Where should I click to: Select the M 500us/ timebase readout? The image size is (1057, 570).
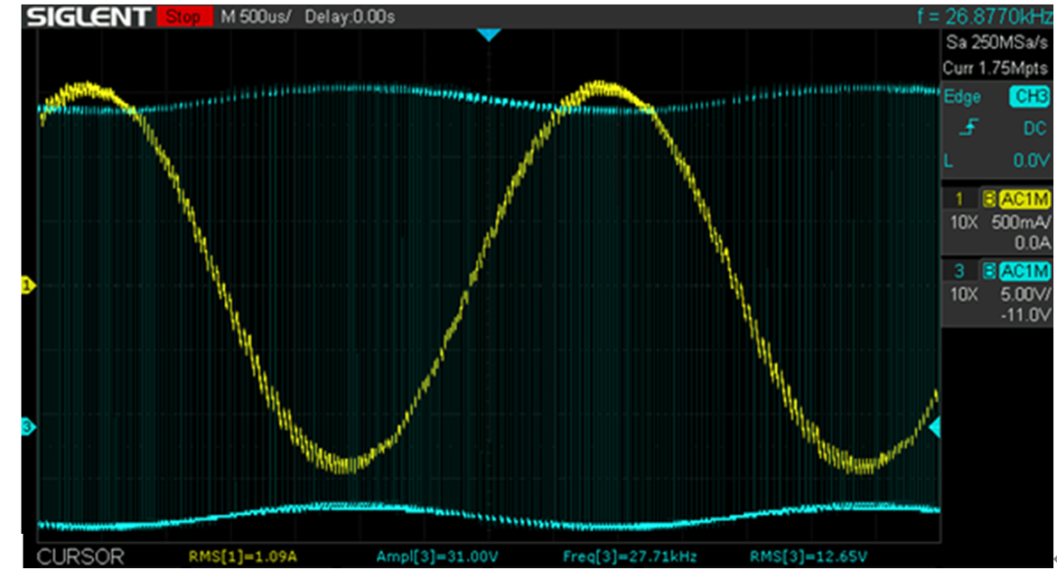(x=255, y=17)
